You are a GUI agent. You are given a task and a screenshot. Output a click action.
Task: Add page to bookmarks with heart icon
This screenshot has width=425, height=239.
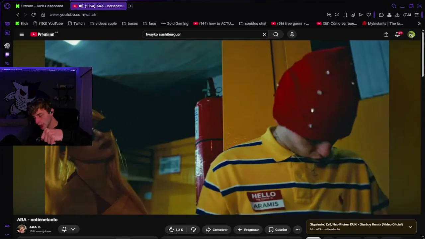369,15
